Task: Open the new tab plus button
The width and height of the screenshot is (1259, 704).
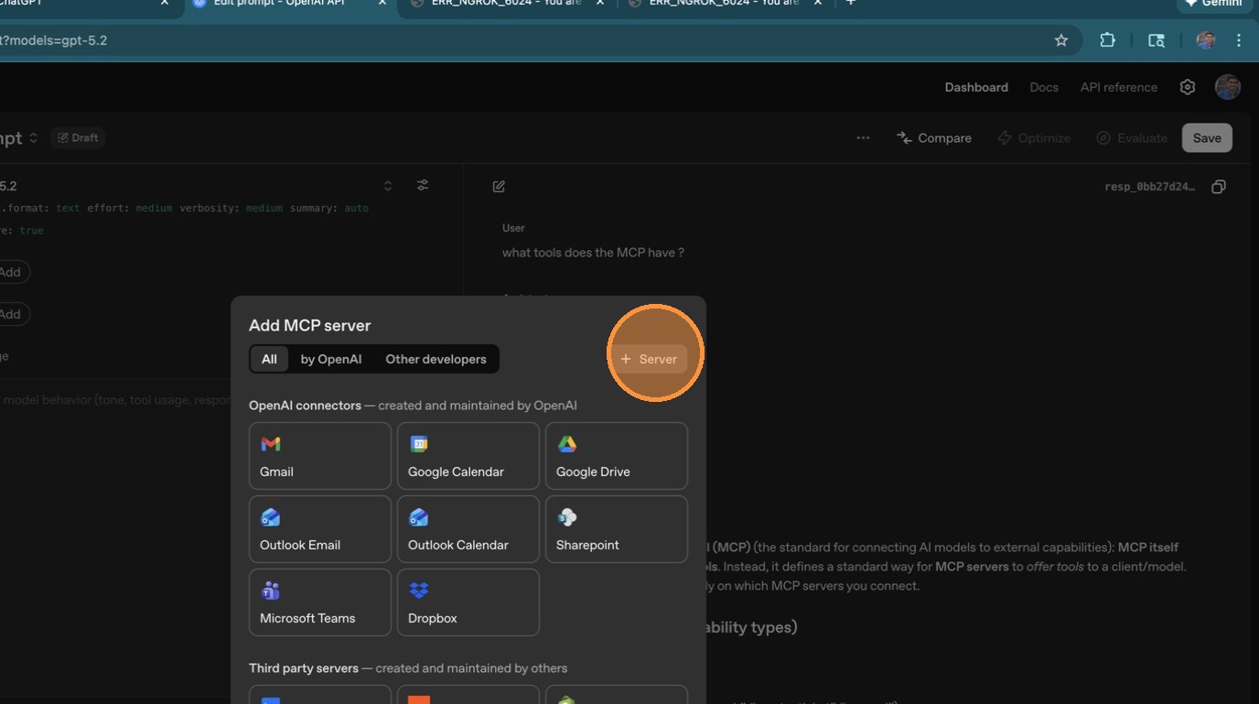Action: 851,3
